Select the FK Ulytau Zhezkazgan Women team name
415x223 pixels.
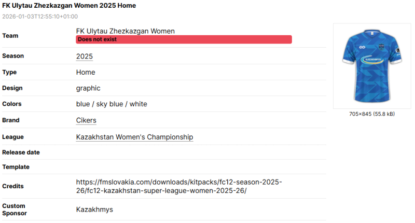tap(125, 31)
